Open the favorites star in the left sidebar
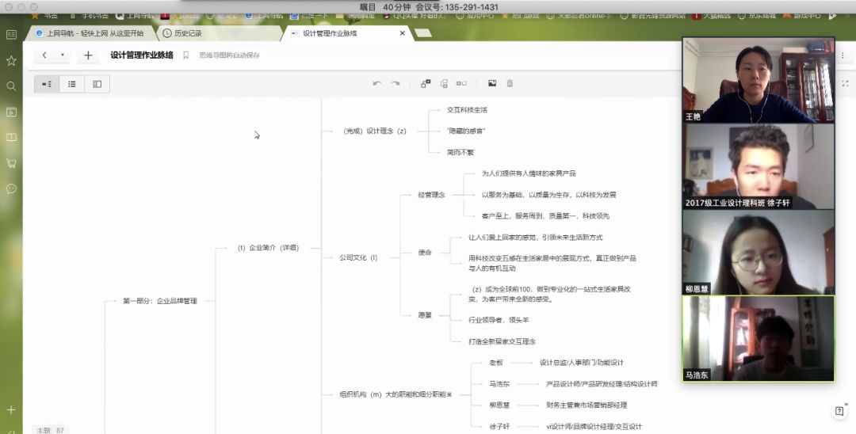Image resolution: width=856 pixels, height=434 pixels. [x=11, y=61]
